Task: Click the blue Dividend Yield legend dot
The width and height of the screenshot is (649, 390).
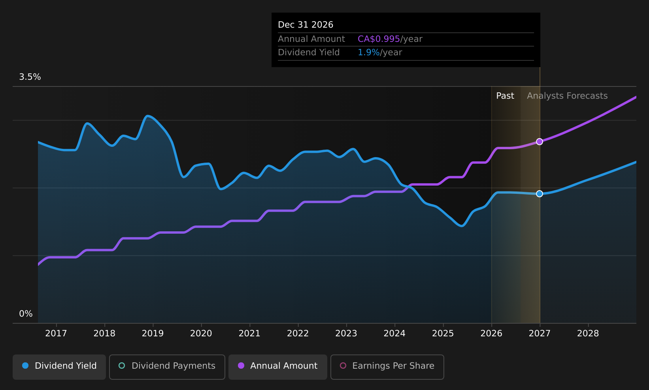Action: pos(25,366)
